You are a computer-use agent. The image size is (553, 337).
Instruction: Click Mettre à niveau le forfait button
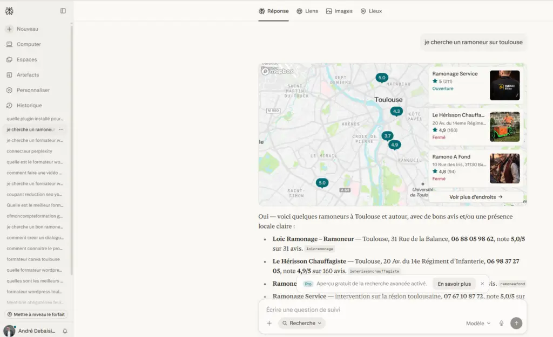point(36,314)
